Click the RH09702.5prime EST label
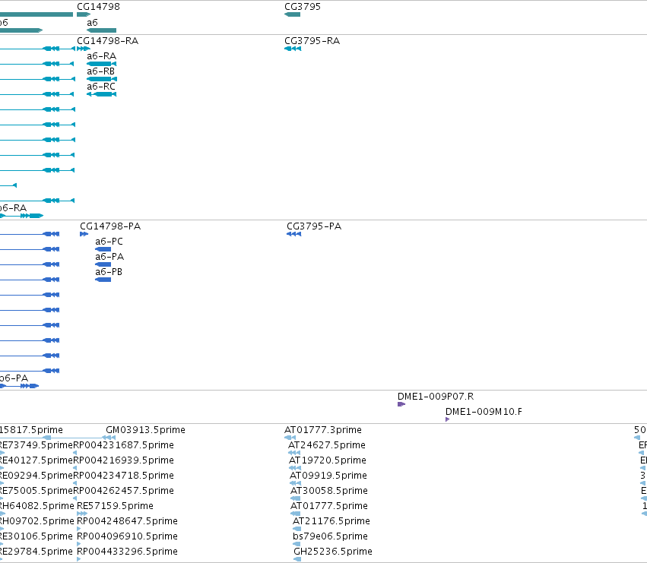647x563 pixels. coord(37,521)
